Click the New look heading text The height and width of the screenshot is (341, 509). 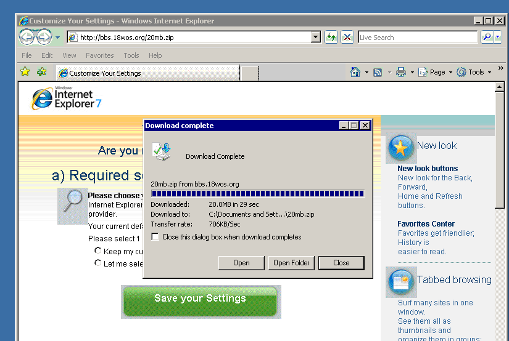(437, 145)
